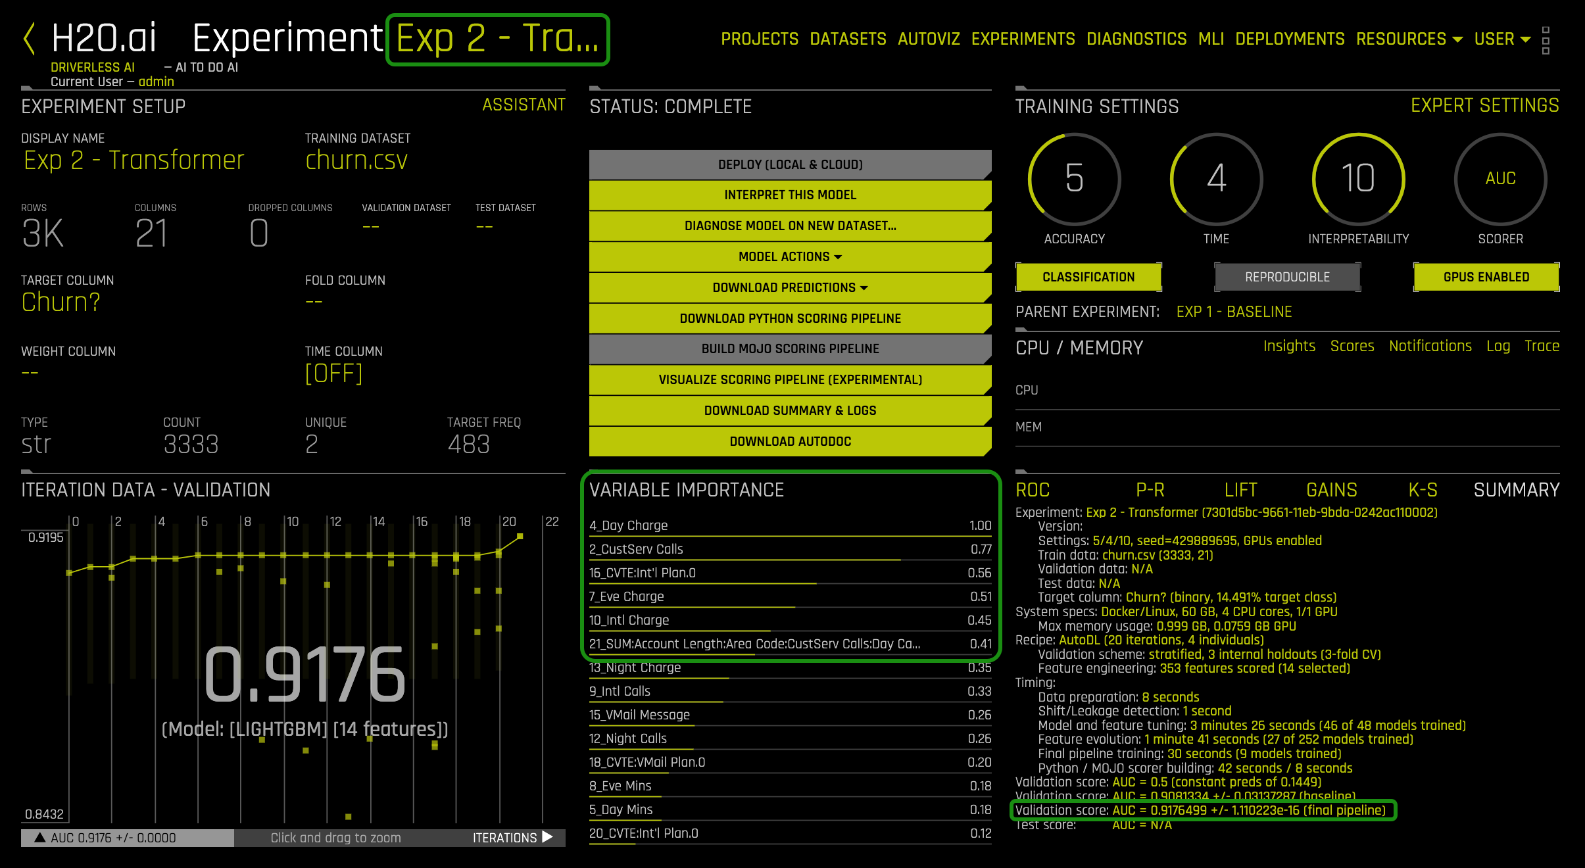Open the Trace view
Image resolution: width=1585 pixels, height=868 pixels.
(x=1542, y=346)
